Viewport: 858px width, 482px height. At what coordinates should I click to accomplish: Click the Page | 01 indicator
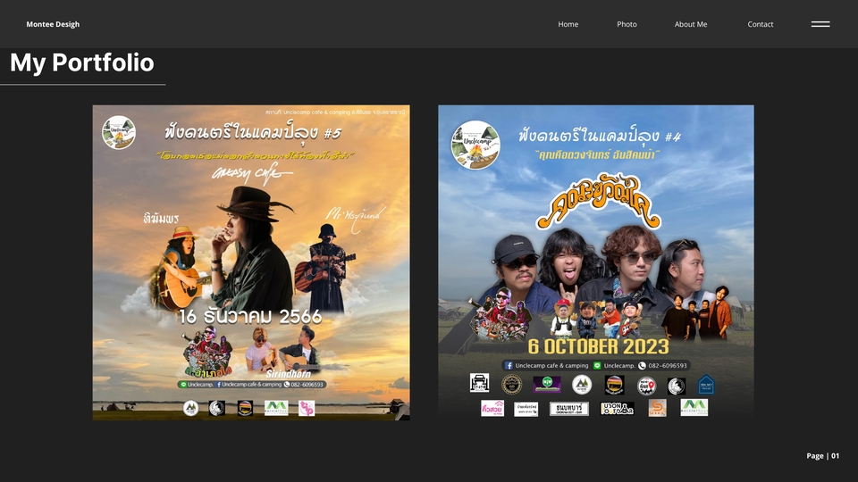click(x=822, y=456)
